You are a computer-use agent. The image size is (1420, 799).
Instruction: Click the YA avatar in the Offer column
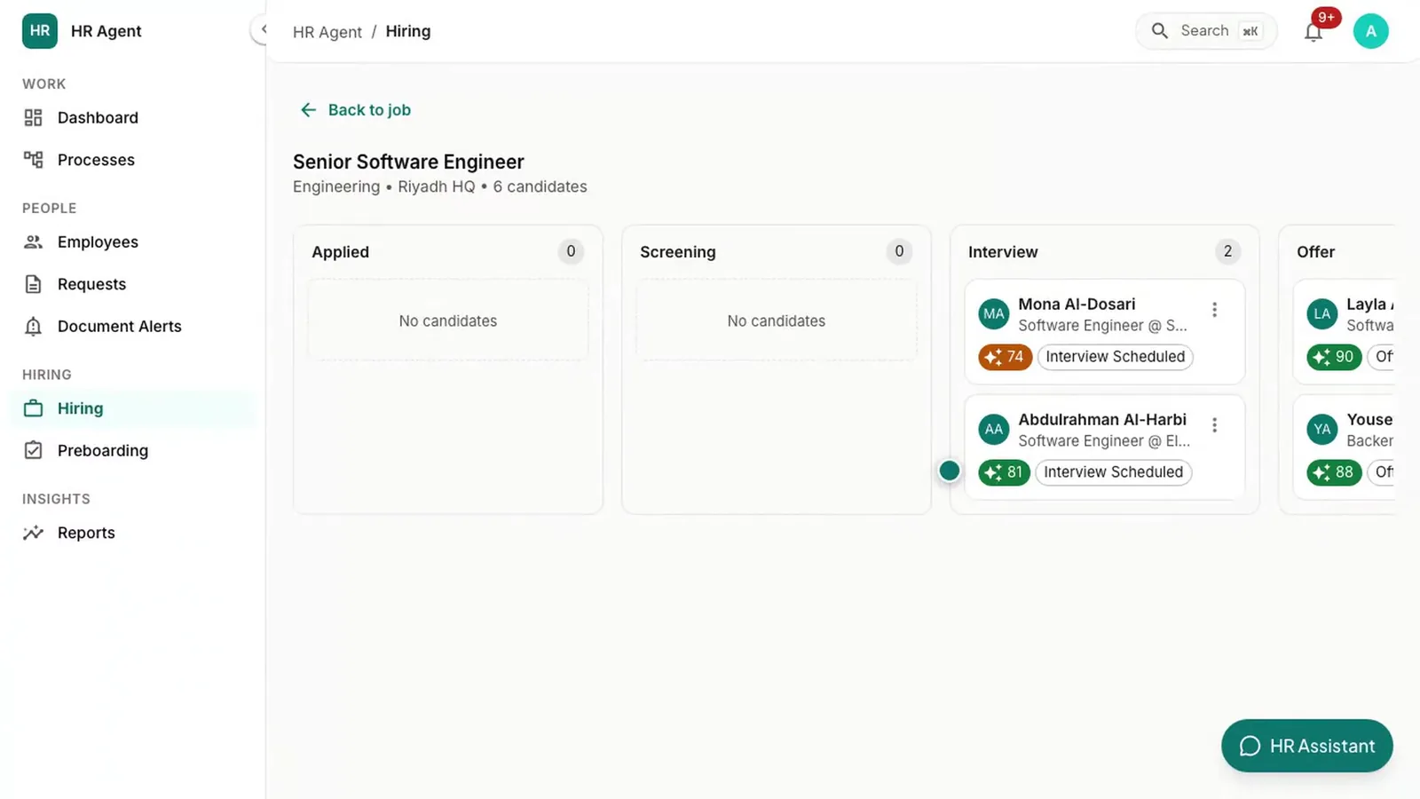1322,429
